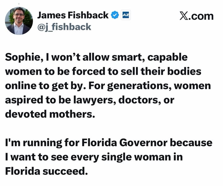The height and width of the screenshot is (186, 223).
Task: Click the phrase "devoted mothers."
Action: tap(49, 113)
